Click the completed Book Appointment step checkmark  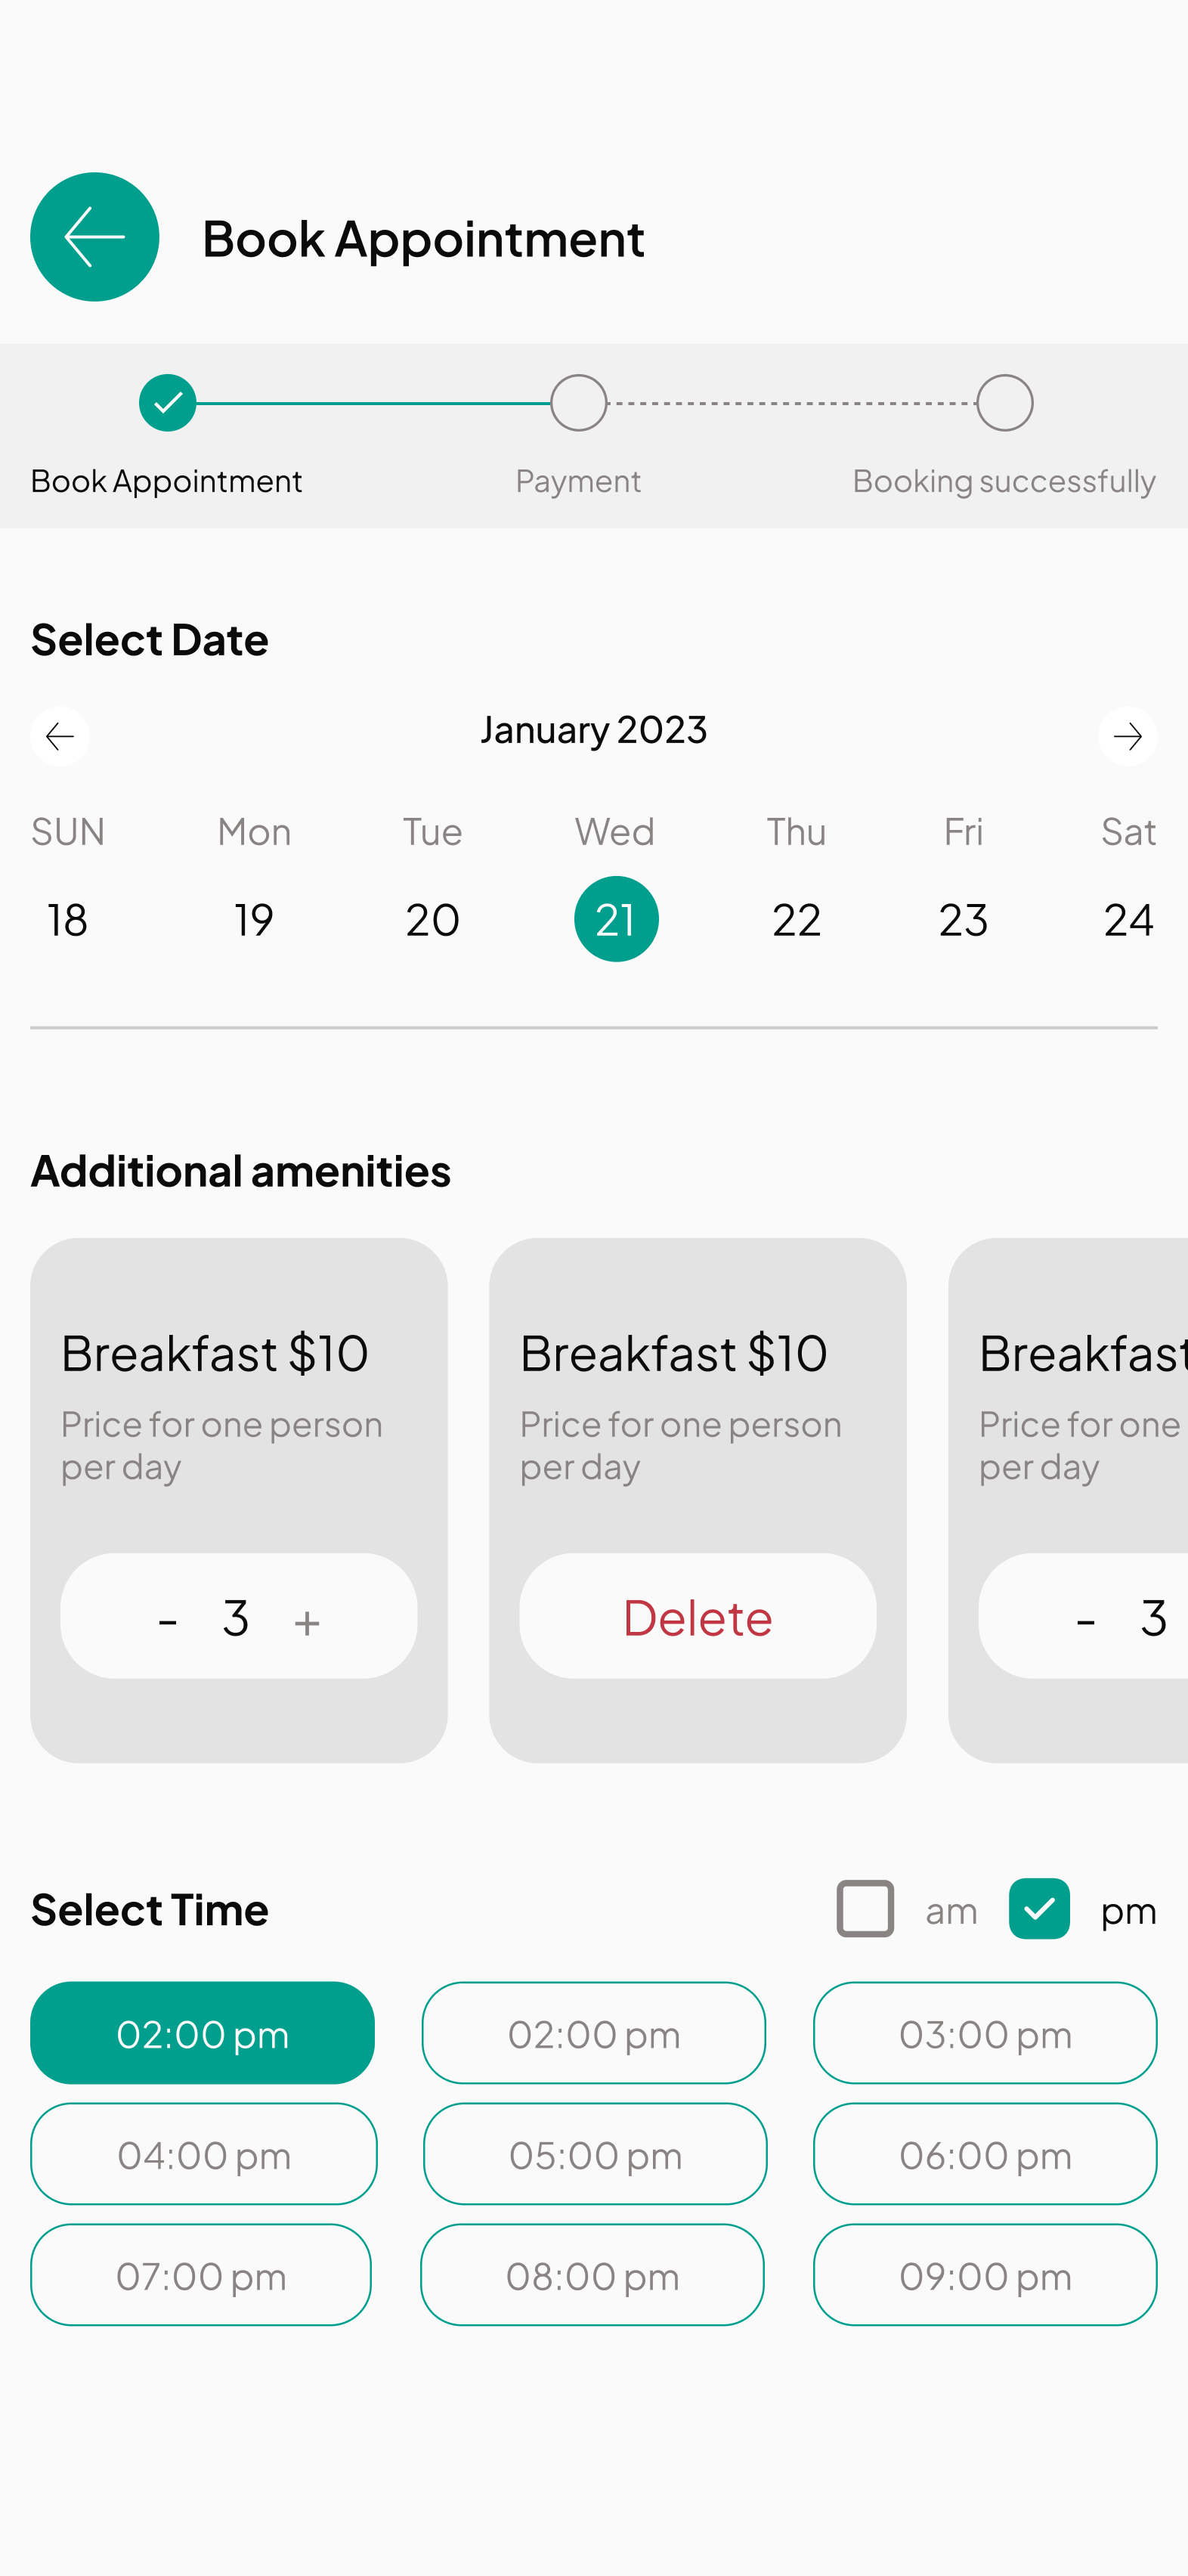point(168,403)
